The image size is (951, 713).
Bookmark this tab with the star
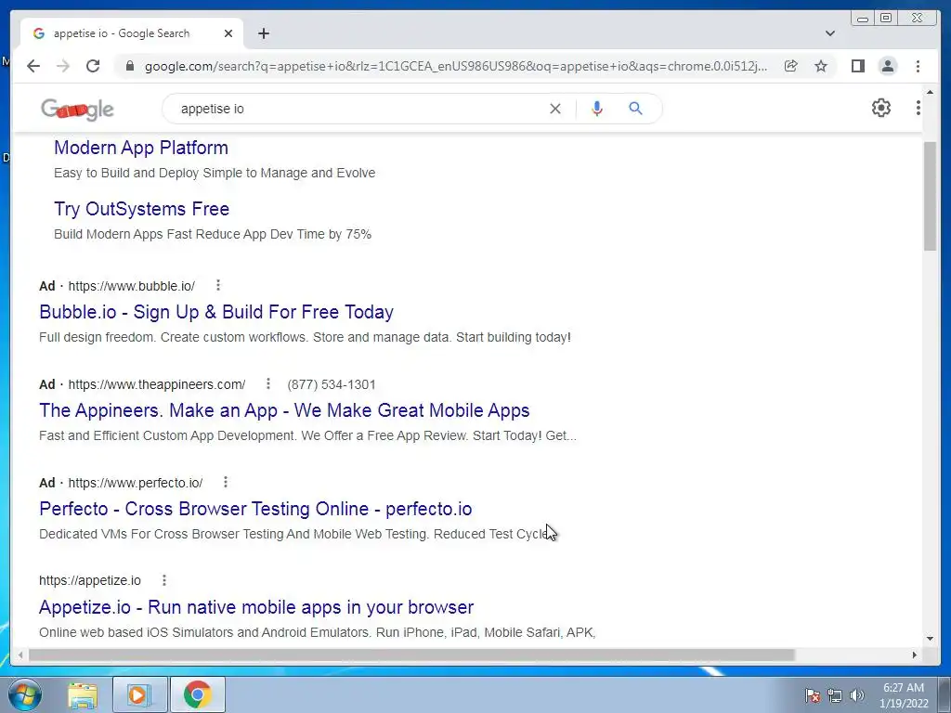(x=821, y=66)
